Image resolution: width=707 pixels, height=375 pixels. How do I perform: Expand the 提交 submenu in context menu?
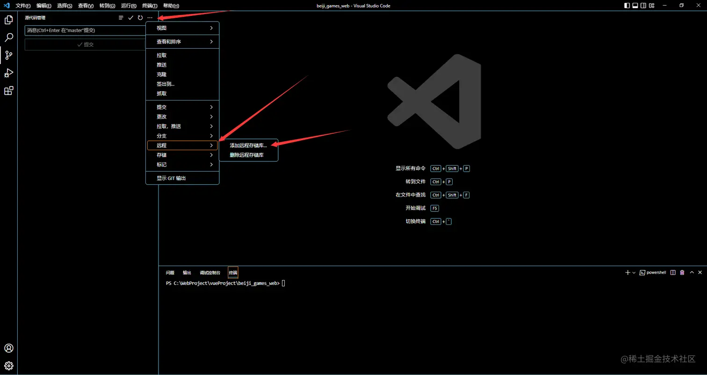182,107
